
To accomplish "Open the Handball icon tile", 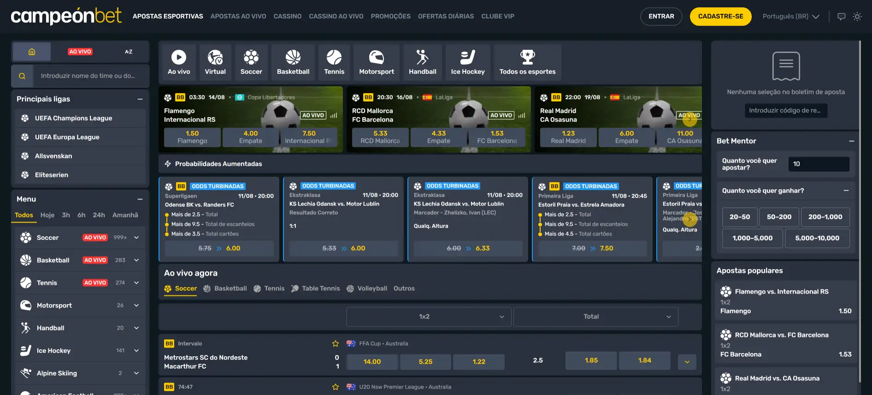I will 423,62.
